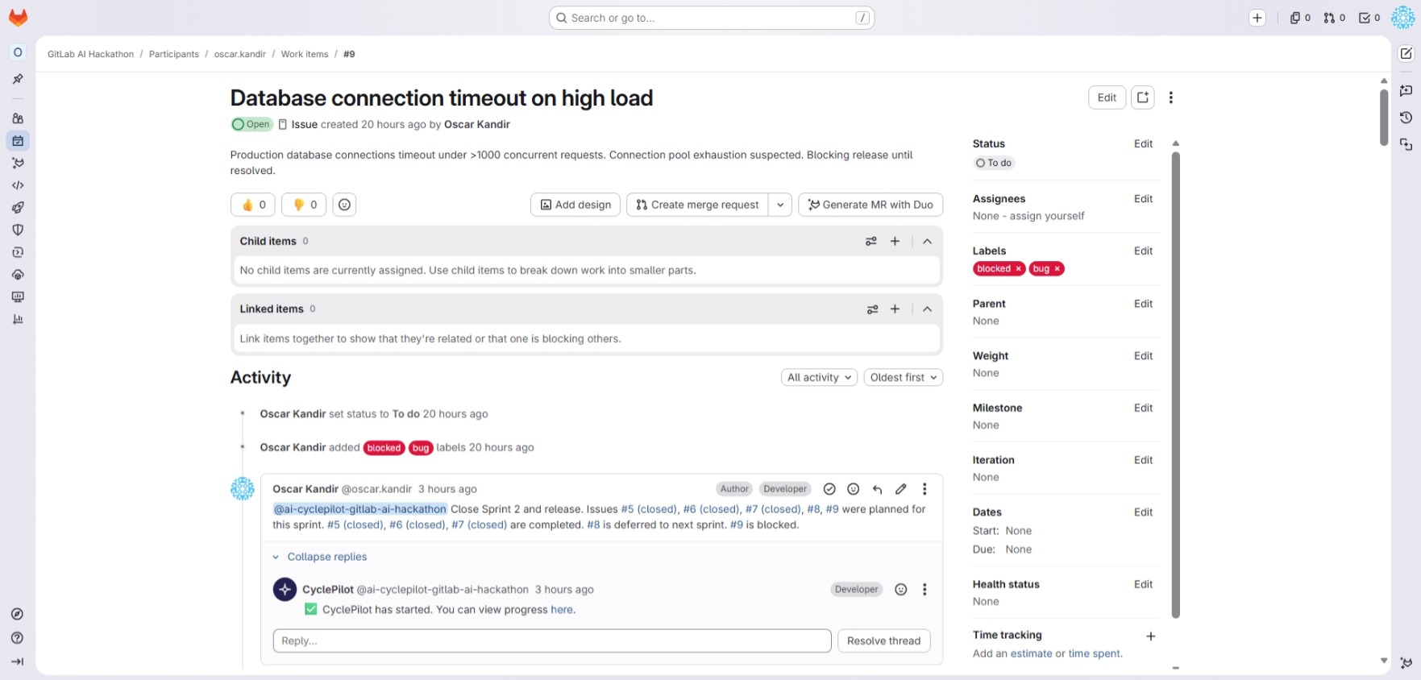The image size is (1421, 680).
Task: Open the Duo/AI sidebar icon below Plan
Action: coord(18,163)
